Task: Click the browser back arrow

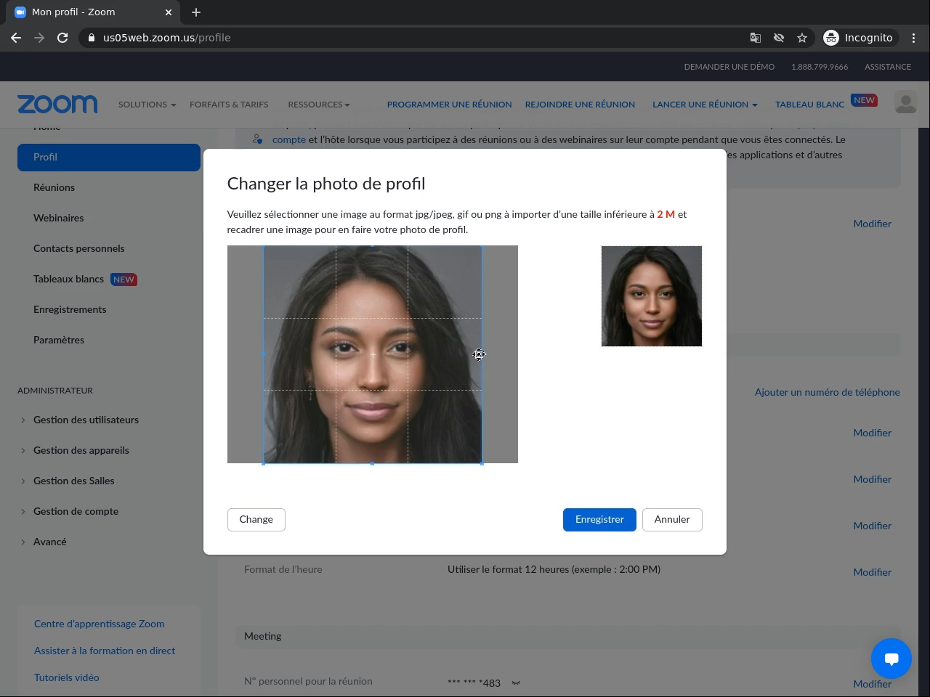Action: click(x=16, y=38)
